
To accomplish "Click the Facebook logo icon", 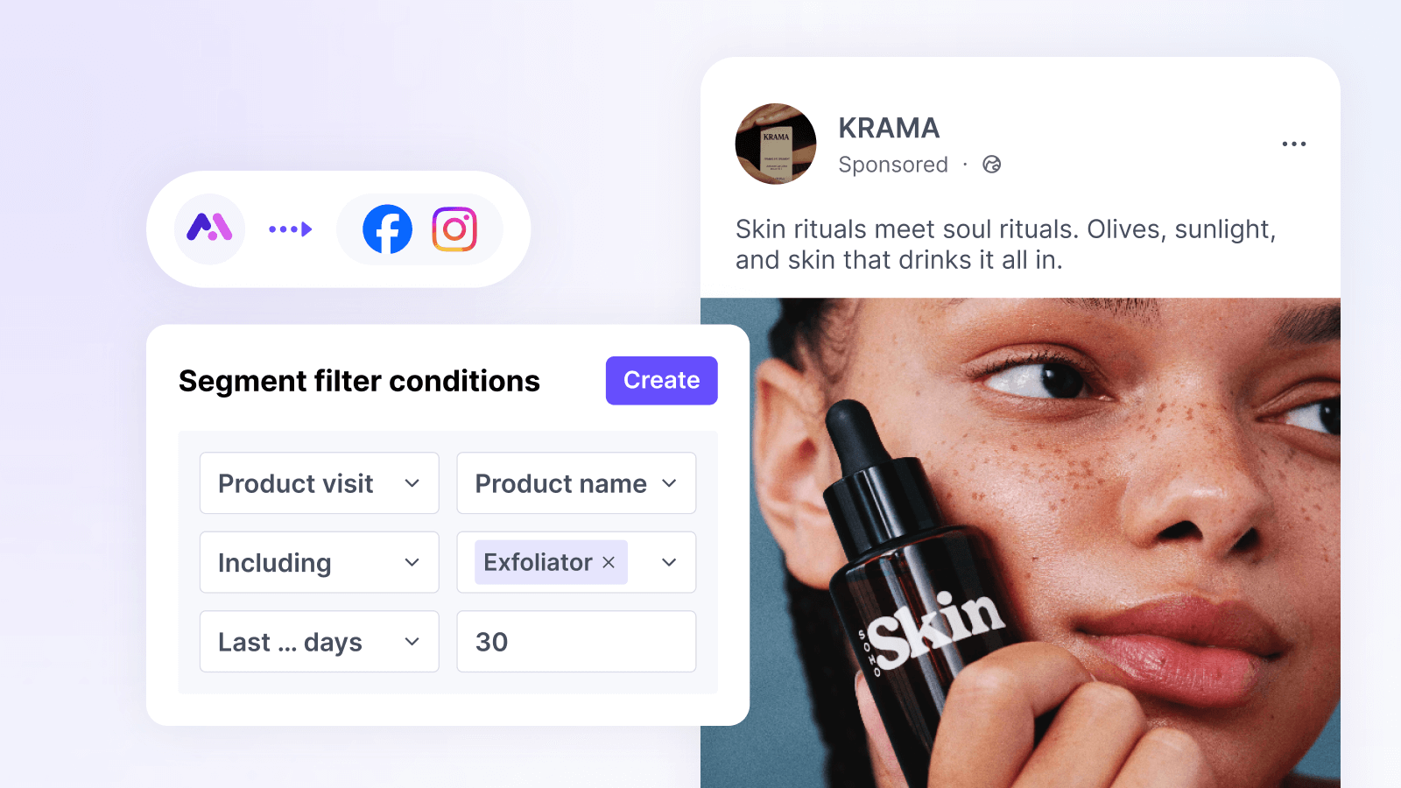I will pos(387,229).
